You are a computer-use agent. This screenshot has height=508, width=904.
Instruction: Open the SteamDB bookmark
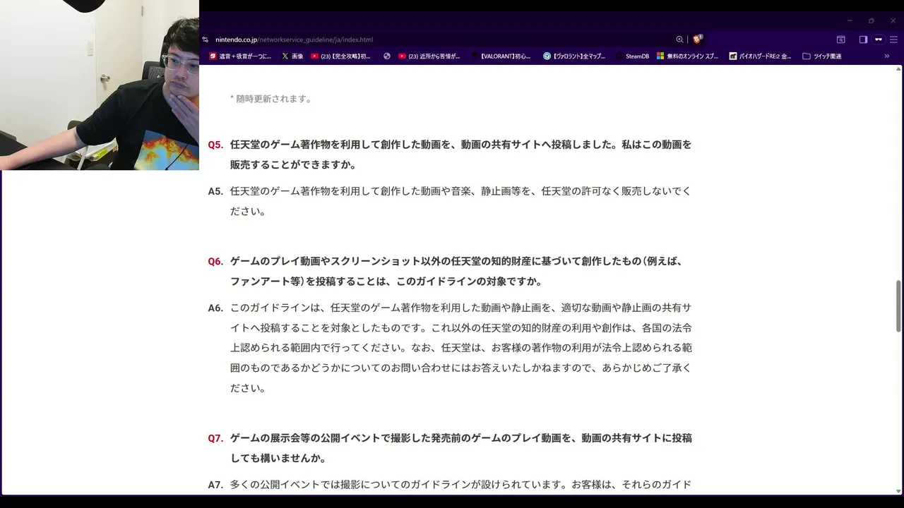pos(632,56)
